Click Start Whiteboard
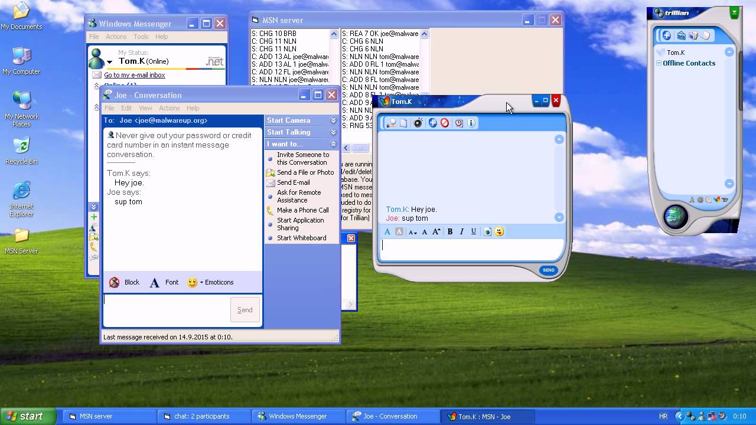 pos(302,238)
